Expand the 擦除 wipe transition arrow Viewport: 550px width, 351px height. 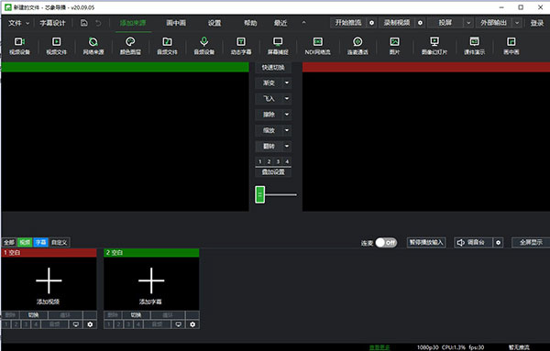pyautogui.click(x=287, y=115)
